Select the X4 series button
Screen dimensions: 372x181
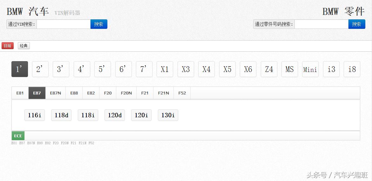[x=206, y=69]
